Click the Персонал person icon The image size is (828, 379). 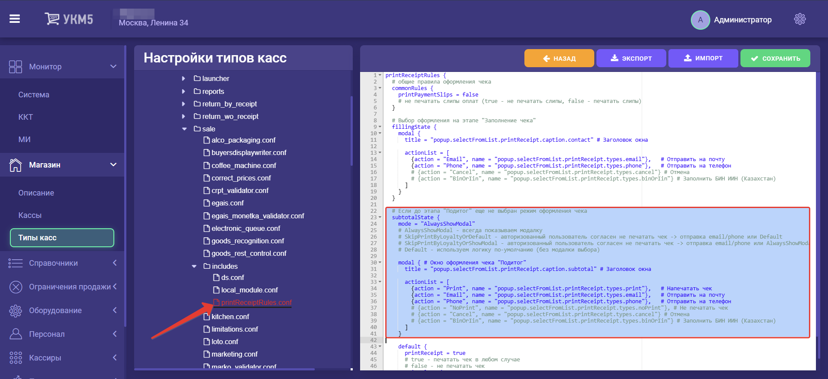[x=16, y=334]
